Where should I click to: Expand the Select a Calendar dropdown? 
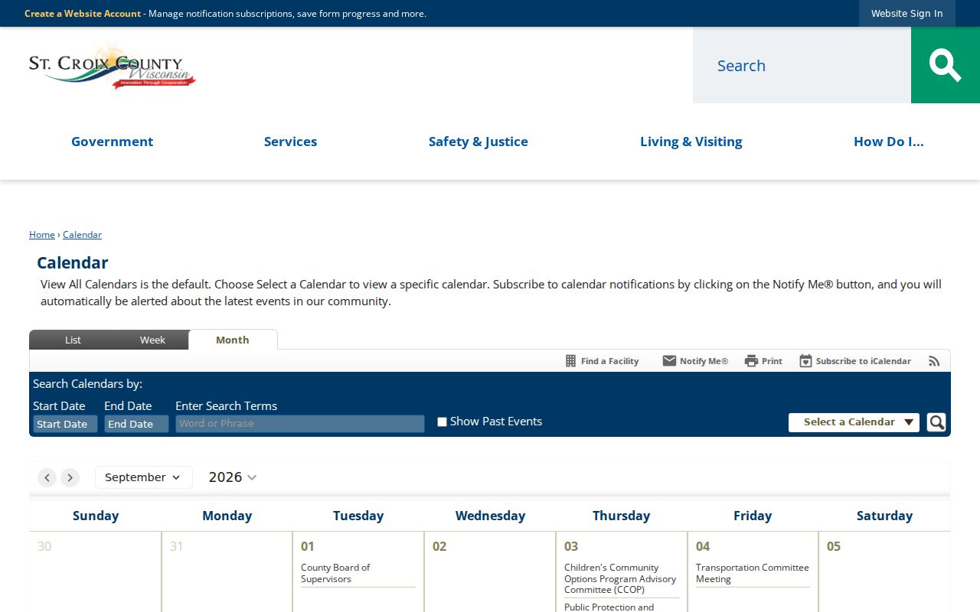click(854, 422)
